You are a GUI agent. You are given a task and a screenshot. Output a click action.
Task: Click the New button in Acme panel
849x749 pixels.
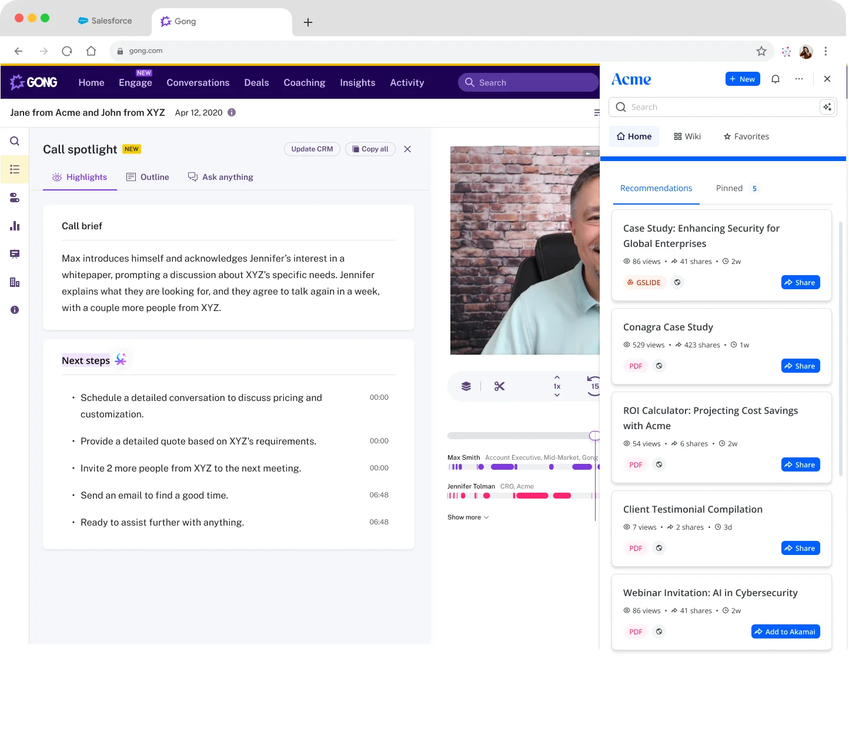[743, 79]
